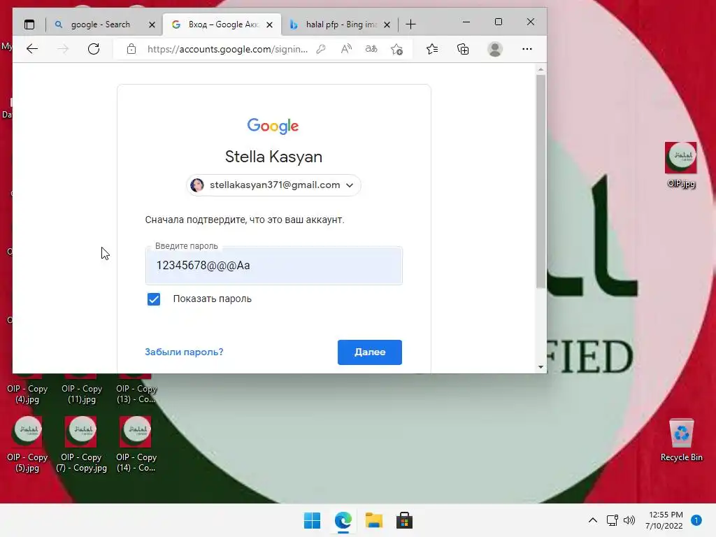716x537 pixels.
Task: Switch to the Вход – Google Аккаунт tab
Action: tap(221, 24)
